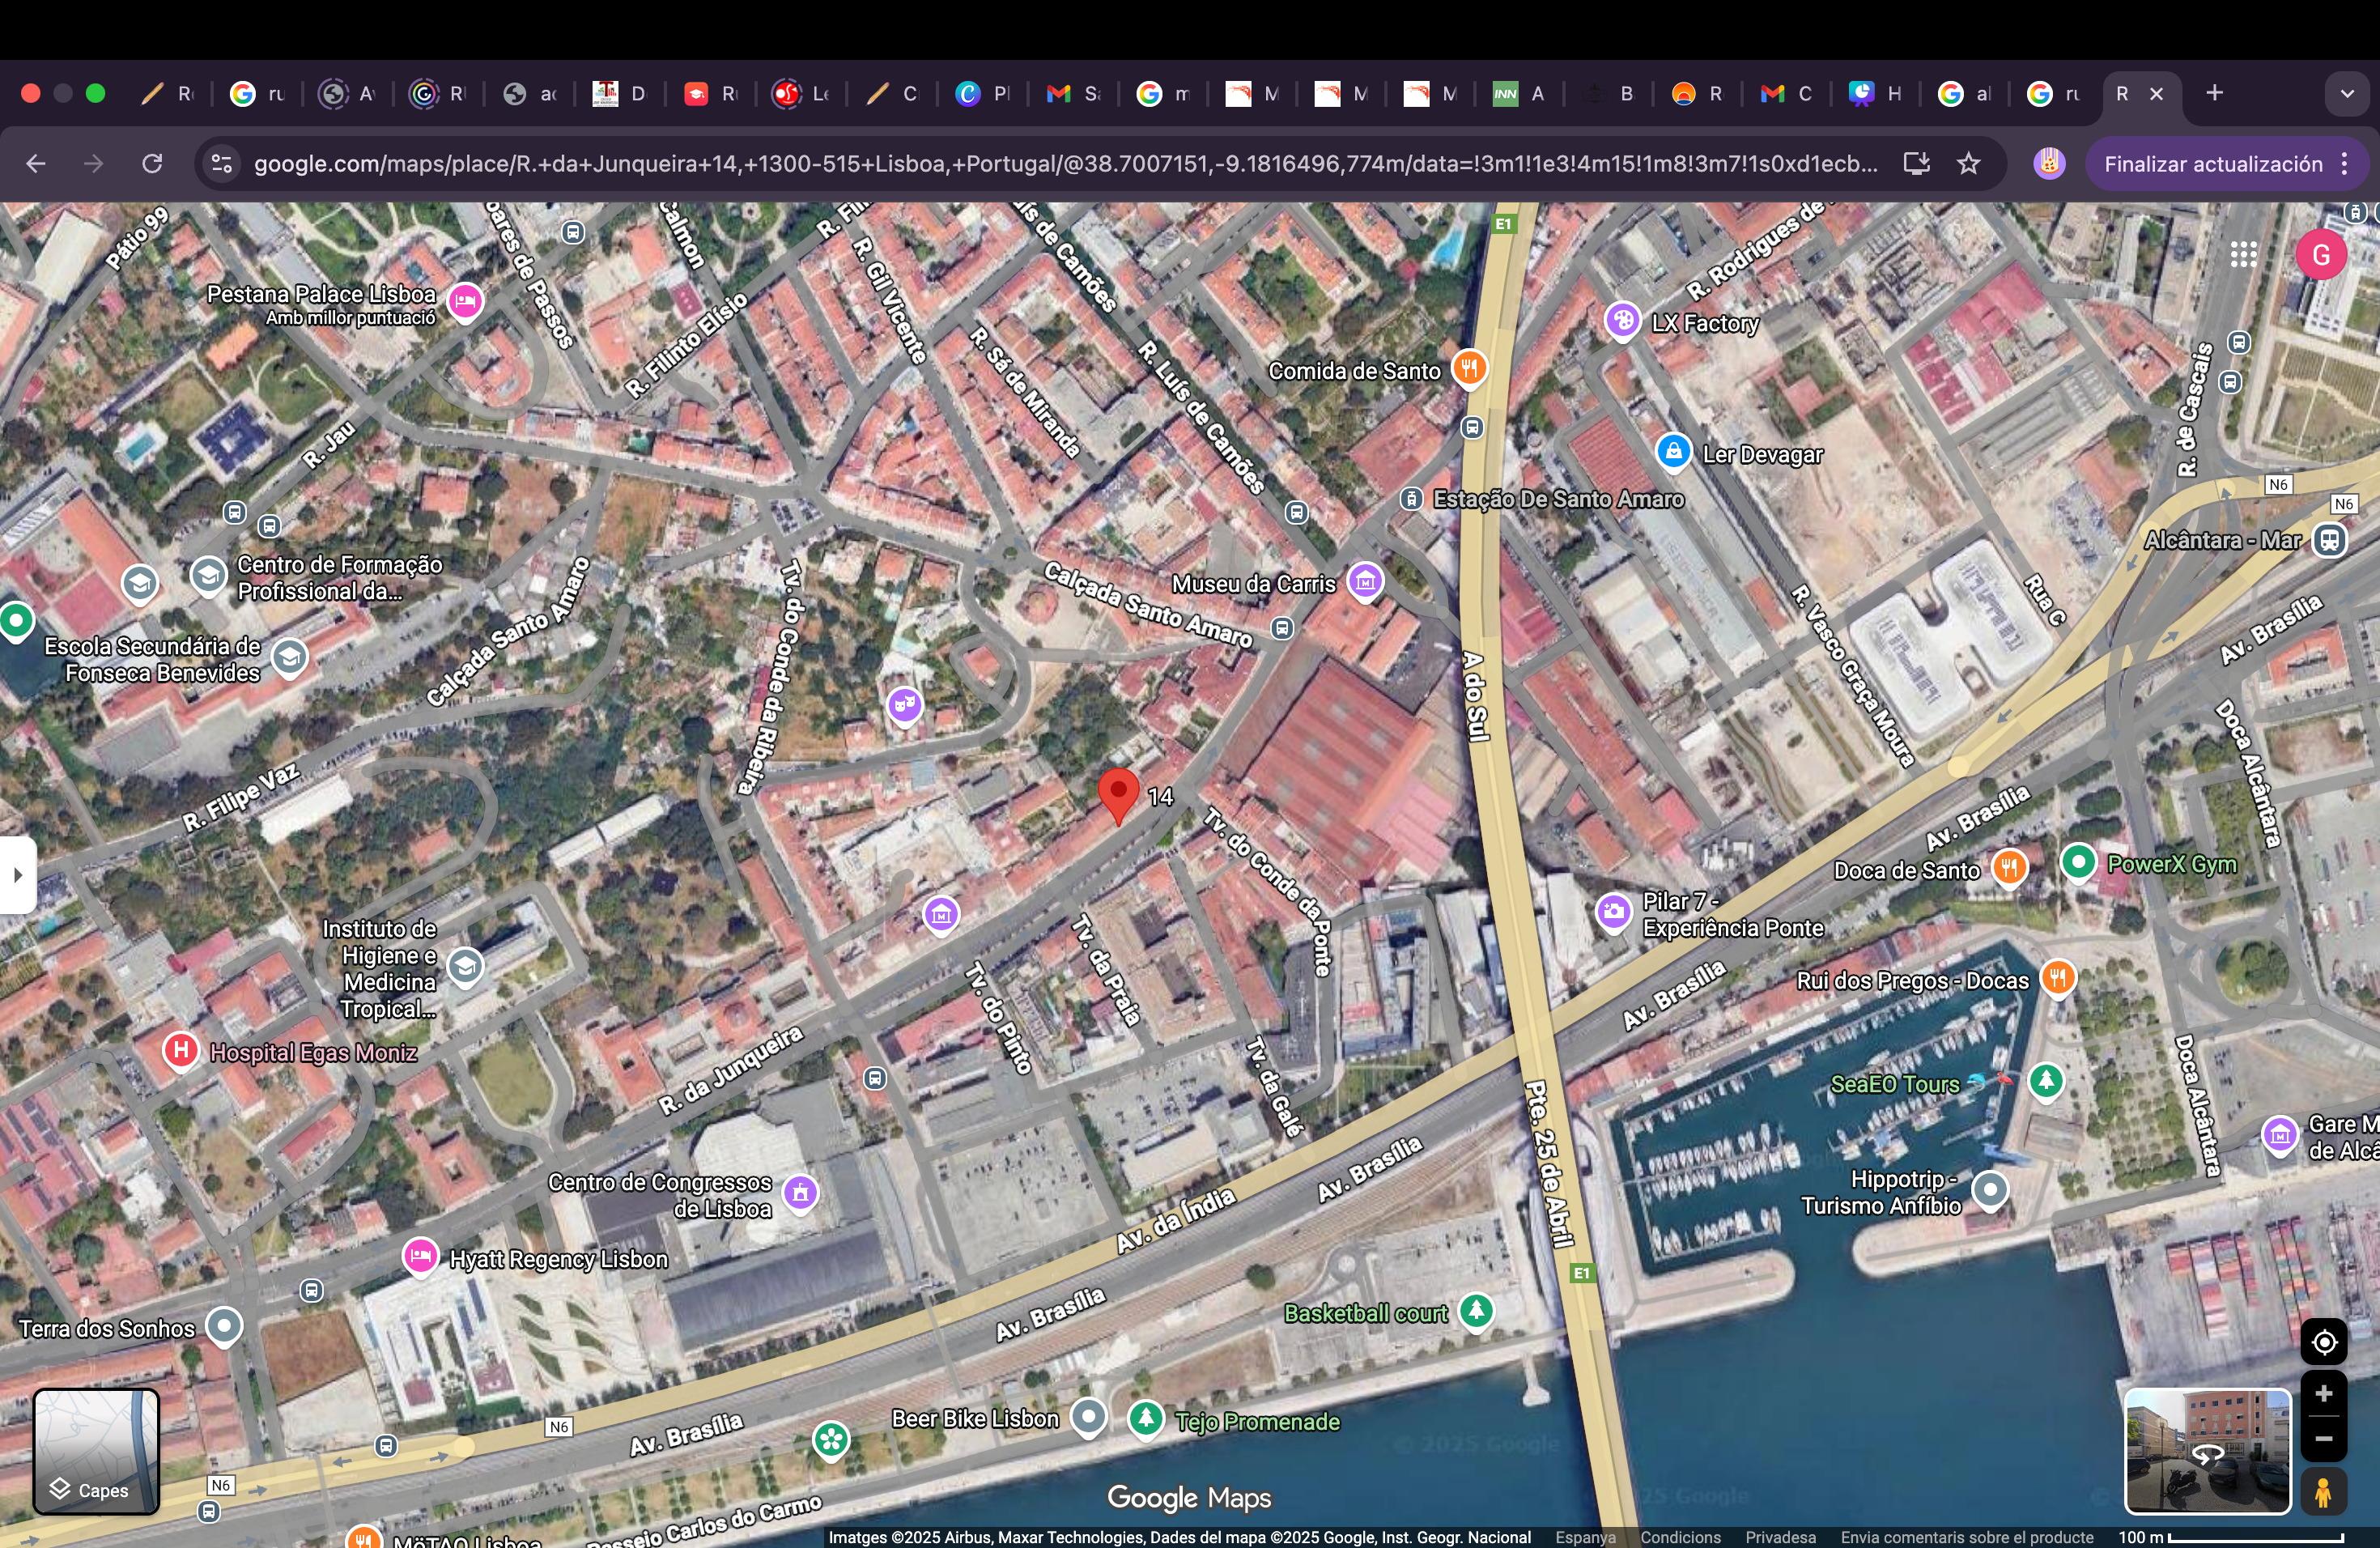Screen dimensions: 2380x1548
Task: Open the tab search dropdown chevron
Action: (x=2346, y=94)
